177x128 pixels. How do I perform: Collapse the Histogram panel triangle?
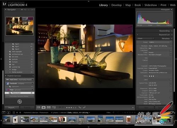[x=171, y=10]
